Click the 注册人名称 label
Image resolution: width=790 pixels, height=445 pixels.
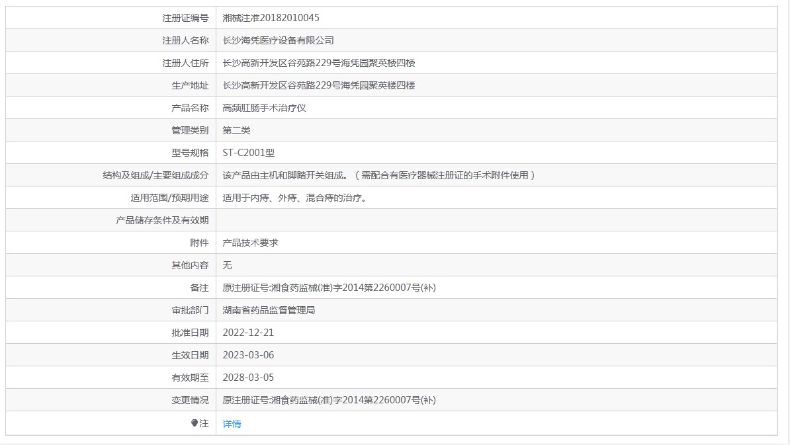click(185, 40)
